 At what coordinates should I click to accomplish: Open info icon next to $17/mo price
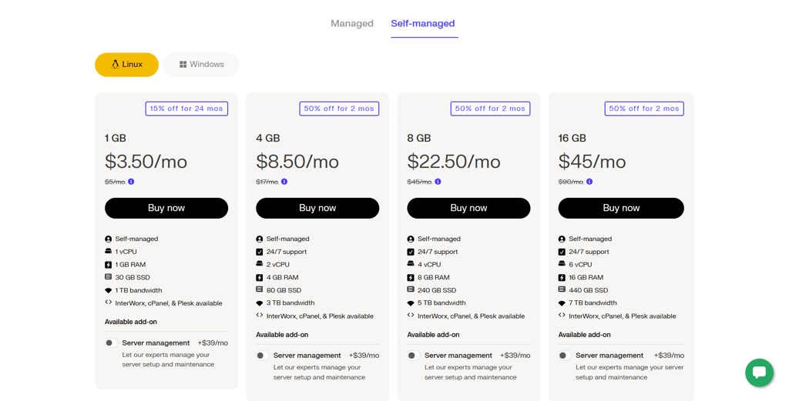[284, 182]
